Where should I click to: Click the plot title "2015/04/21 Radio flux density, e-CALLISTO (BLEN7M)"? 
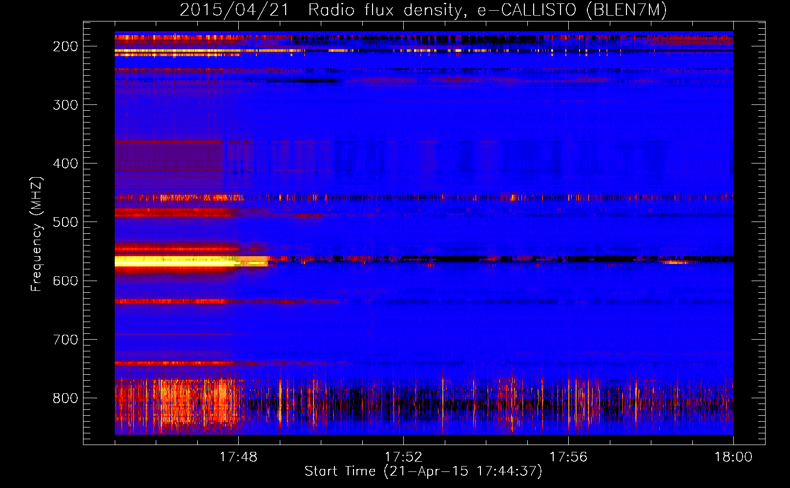click(x=423, y=10)
